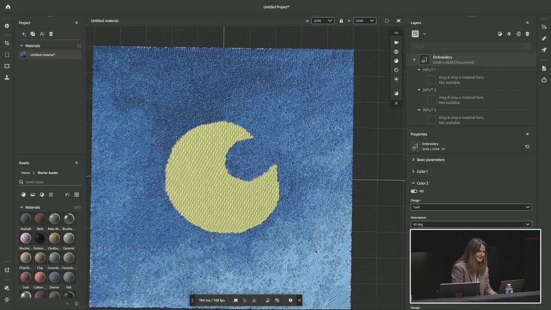Select the Bark material thumbnail
This screenshot has height=310, width=551.
[40, 219]
